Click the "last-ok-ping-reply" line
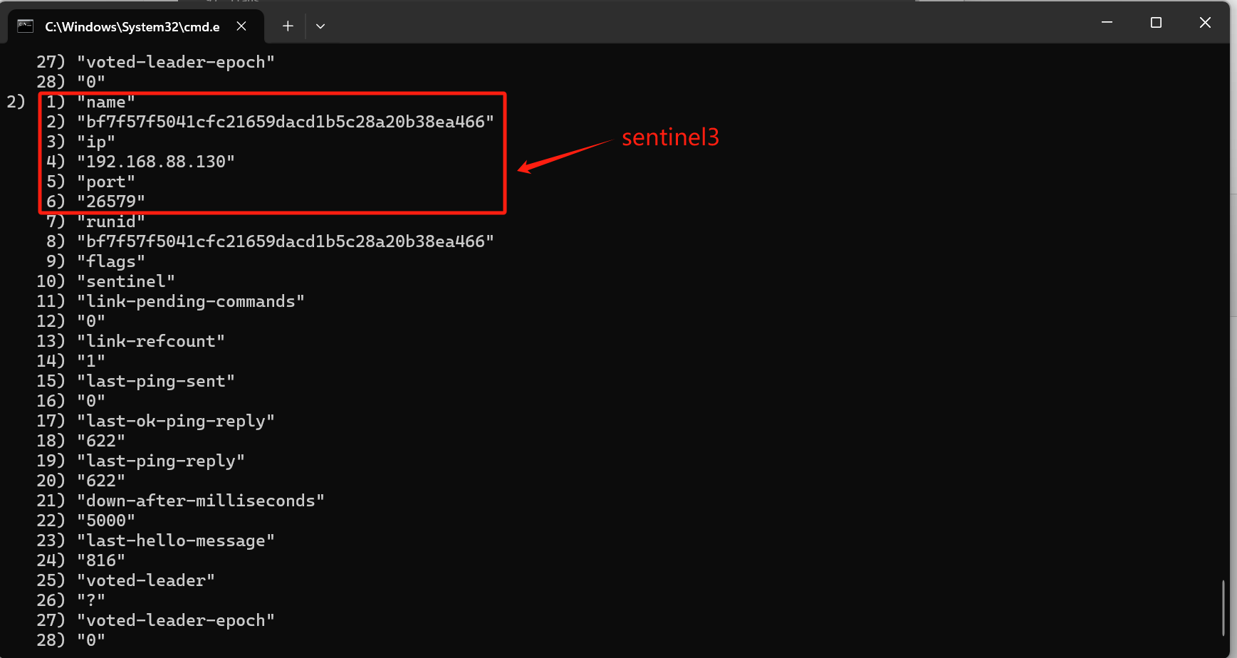Screen dimensions: 1237x658 (176, 422)
